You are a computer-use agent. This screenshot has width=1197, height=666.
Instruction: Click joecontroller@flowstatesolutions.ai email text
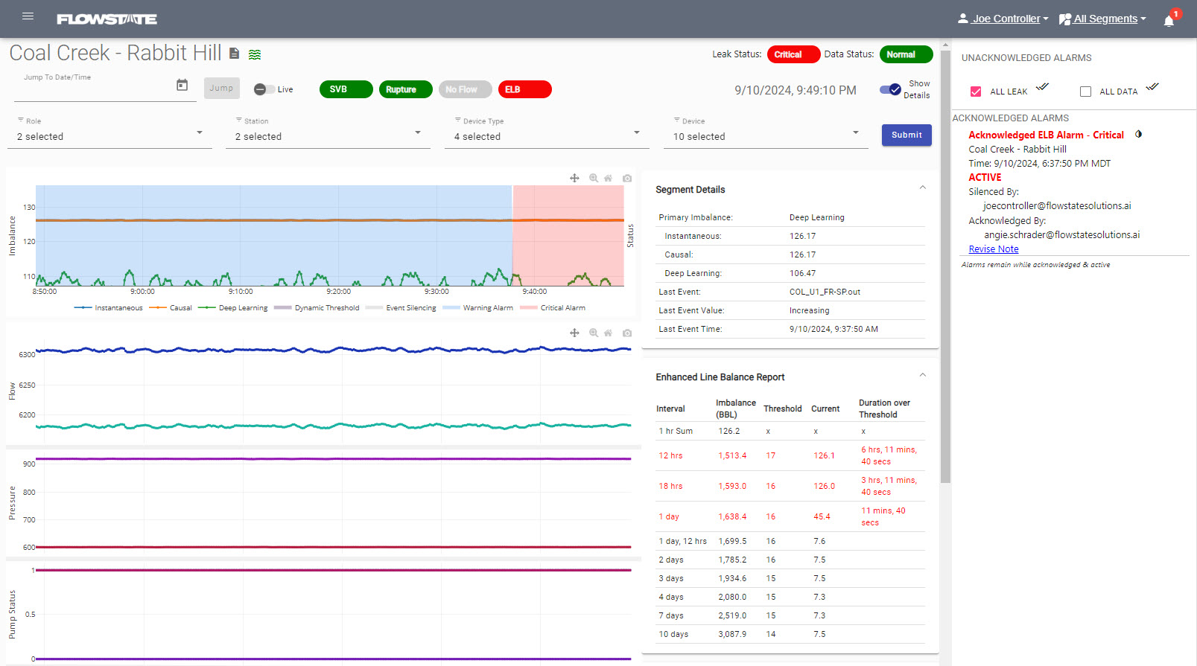coord(1057,205)
